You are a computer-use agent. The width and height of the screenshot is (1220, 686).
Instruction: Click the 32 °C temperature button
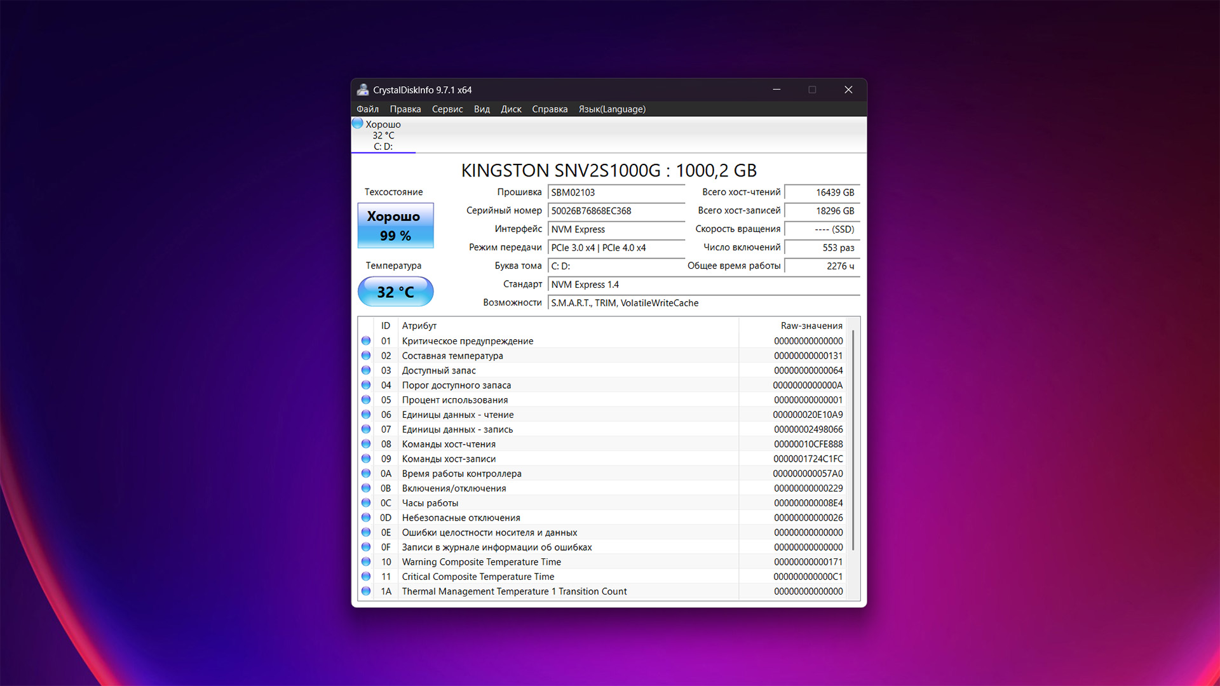(395, 292)
